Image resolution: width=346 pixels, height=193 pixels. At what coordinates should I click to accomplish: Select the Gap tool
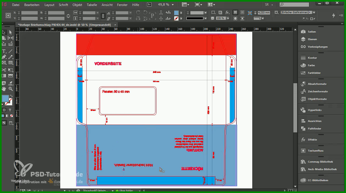pyautogui.click(x=11, y=38)
